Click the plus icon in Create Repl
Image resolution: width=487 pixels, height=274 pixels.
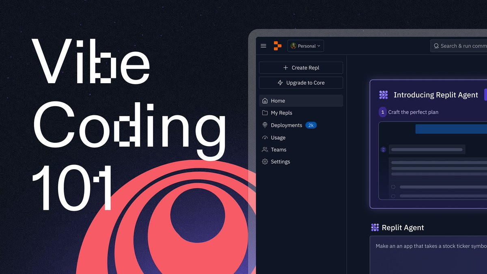(286, 68)
